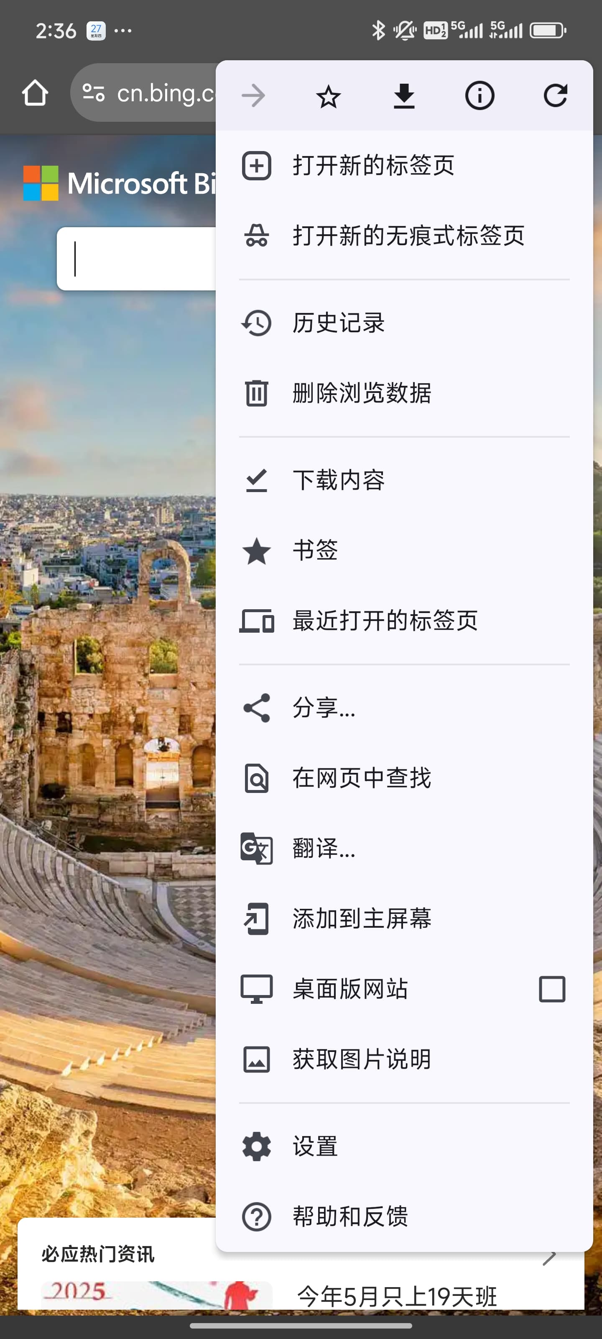The width and height of the screenshot is (602, 1339).
Task: Tap home icon in browser toolbar
Action: pyautogui.click(x=35, y=93)
